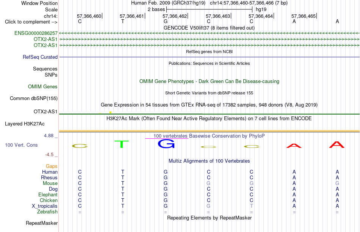
Task: Open the RepeatMasker track label
Action: (x=42, y=223)
